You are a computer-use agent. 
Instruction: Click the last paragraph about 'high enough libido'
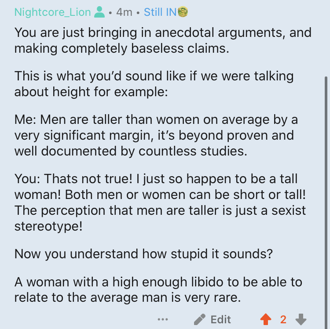(x=158, y=290)
